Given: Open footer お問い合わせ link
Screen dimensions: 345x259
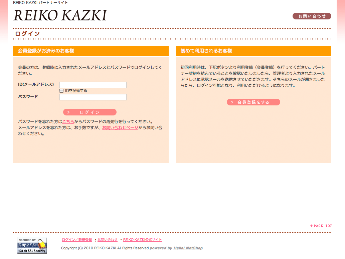Looking at the screenshot, I should (x=108, y=240).
